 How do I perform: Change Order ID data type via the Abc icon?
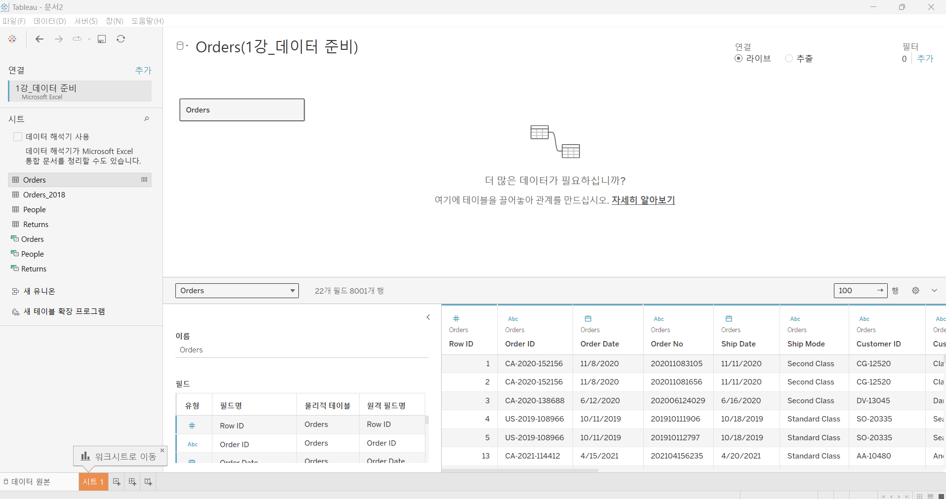(513, 319)
